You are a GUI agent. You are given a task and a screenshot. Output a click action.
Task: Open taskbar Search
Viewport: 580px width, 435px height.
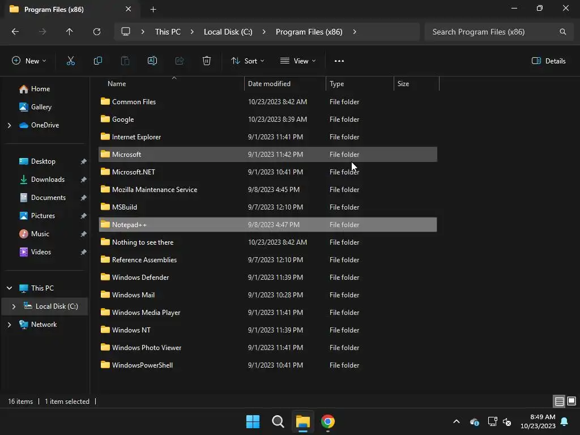pyautogui.click(x=278, y=421)
